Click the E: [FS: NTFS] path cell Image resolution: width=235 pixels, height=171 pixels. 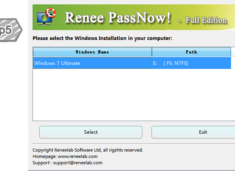coord(191,63)
